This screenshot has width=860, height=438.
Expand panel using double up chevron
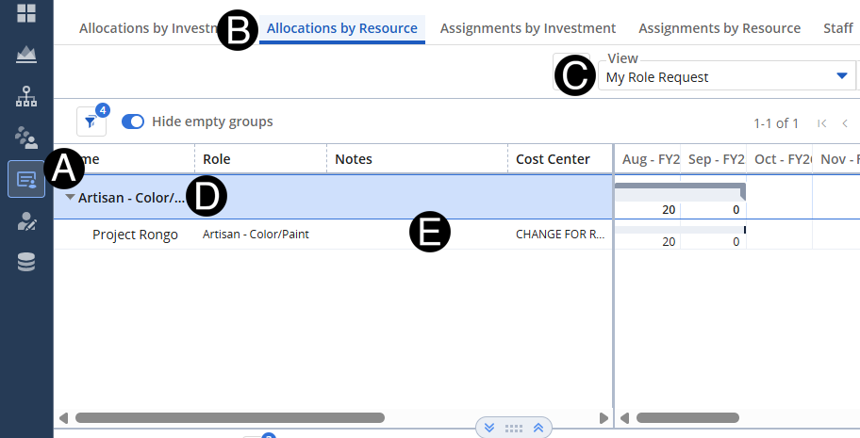pyautogui.click(x=537, y=428)
